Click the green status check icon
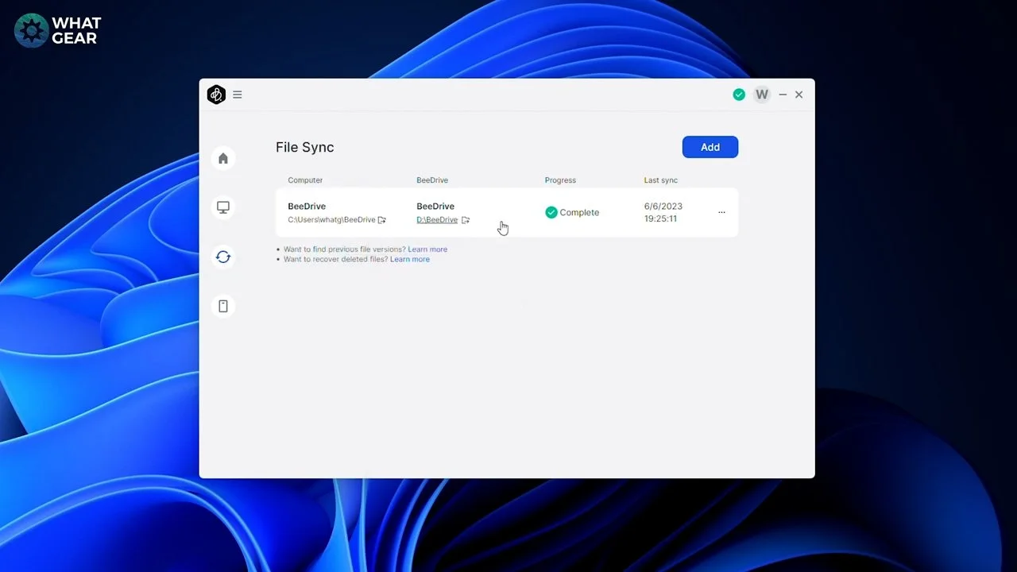This screenshot has width=1017, height=572. click(739, 95)
